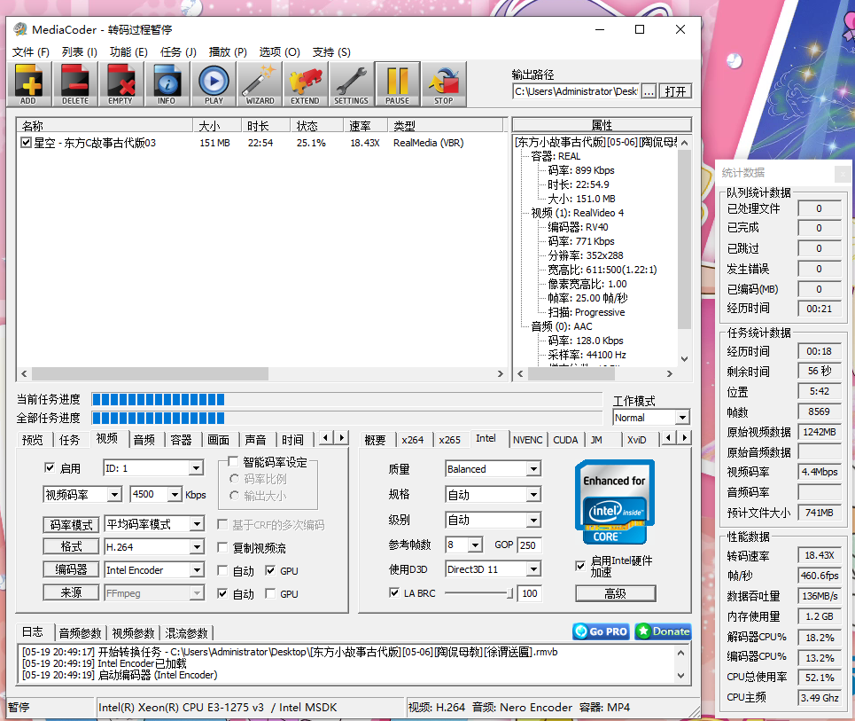Click the 高级 advanced button
Viewport: 855px width, 721px height.
(x=615, y=593)
